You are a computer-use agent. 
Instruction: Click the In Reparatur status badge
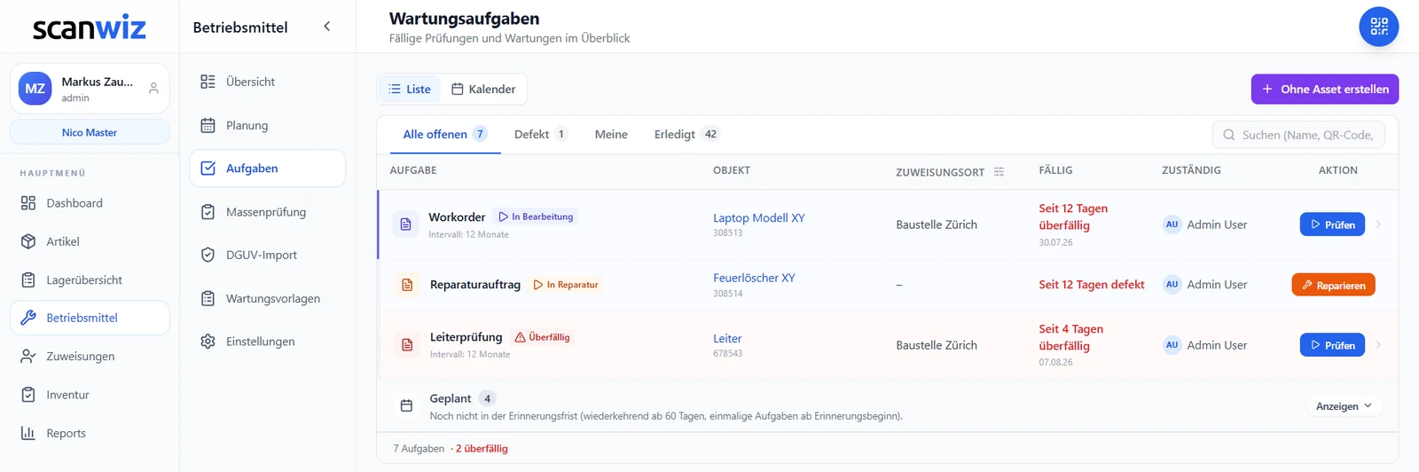(565, 285)
